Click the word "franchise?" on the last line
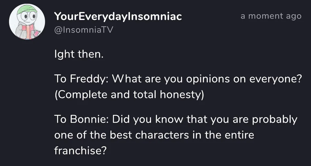 [81, 151]
